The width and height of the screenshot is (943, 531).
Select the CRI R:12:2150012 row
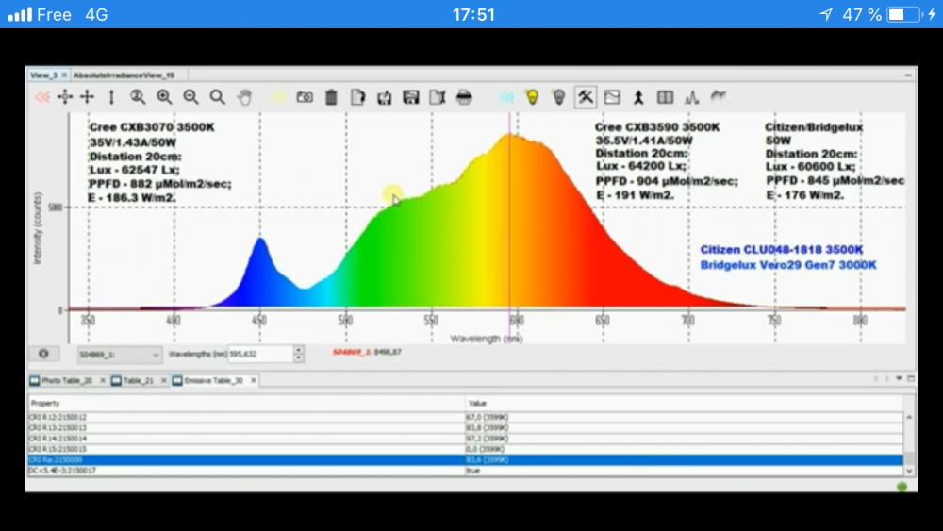466,417
